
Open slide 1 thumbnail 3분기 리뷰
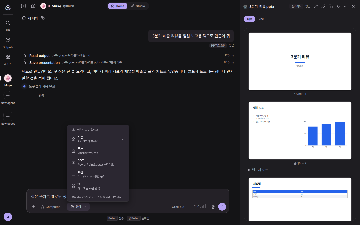click(300, 61)
